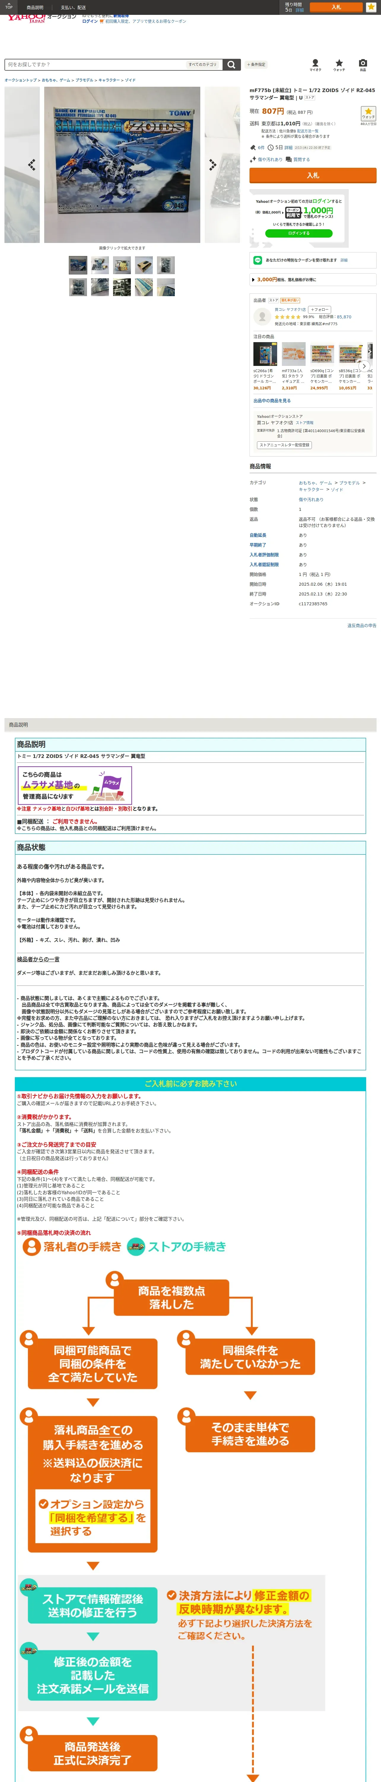This screenshot has height=1782, width=381.
Task: Click the sparkle condition icon
Action: point(253,159)
